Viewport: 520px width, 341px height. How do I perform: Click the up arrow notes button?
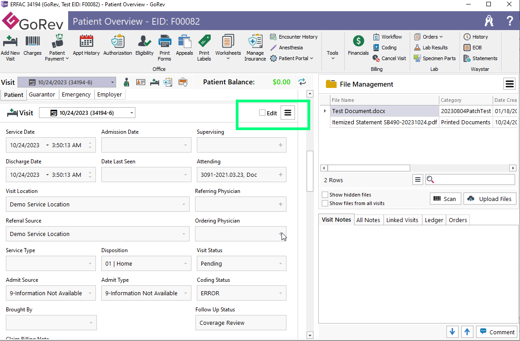point(467,332)
